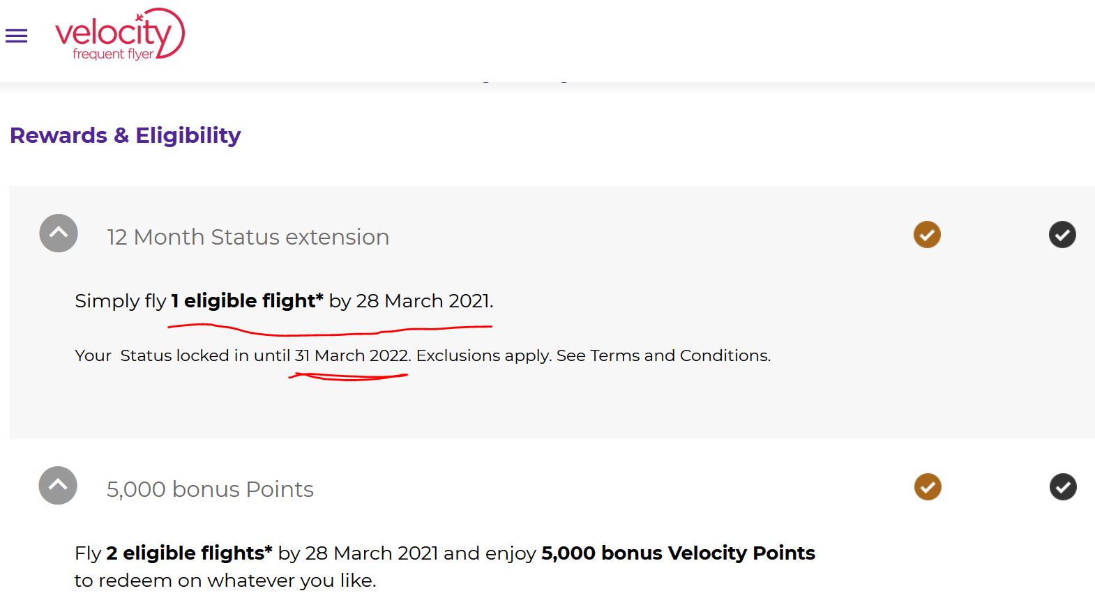Click the bold '1 eligible flight*' text

(x=247, y=300)
